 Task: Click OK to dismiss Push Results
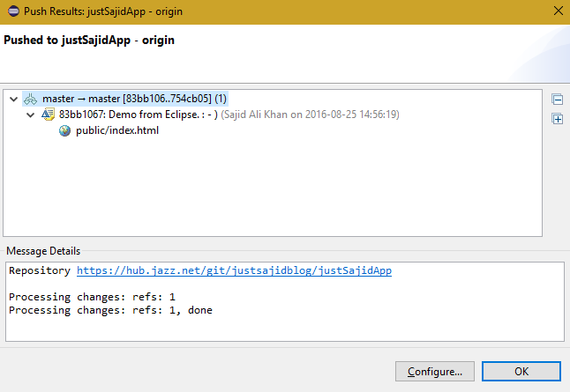pos(521,372)
